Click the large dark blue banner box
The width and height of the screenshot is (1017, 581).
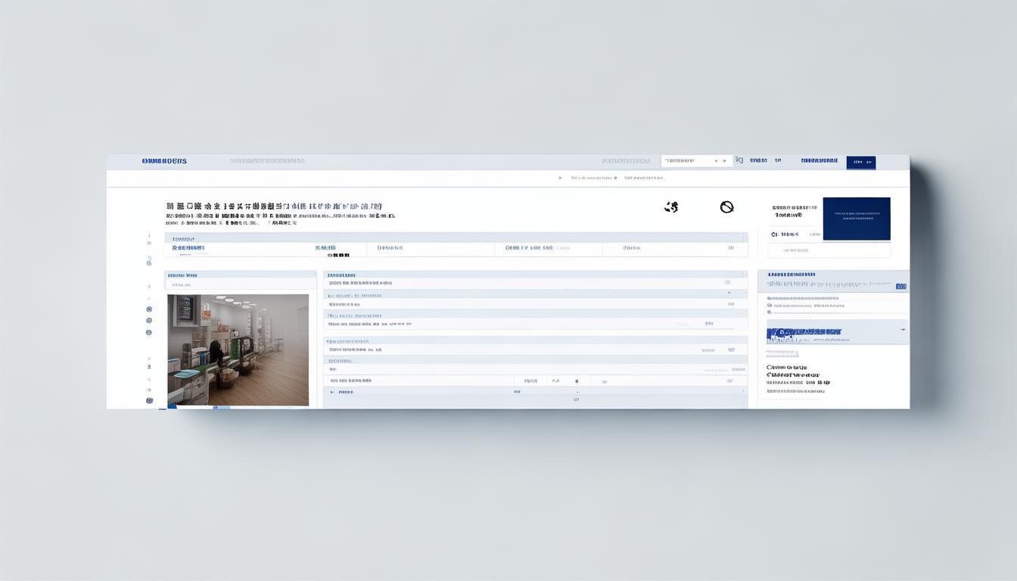click(x=856, y=219)
